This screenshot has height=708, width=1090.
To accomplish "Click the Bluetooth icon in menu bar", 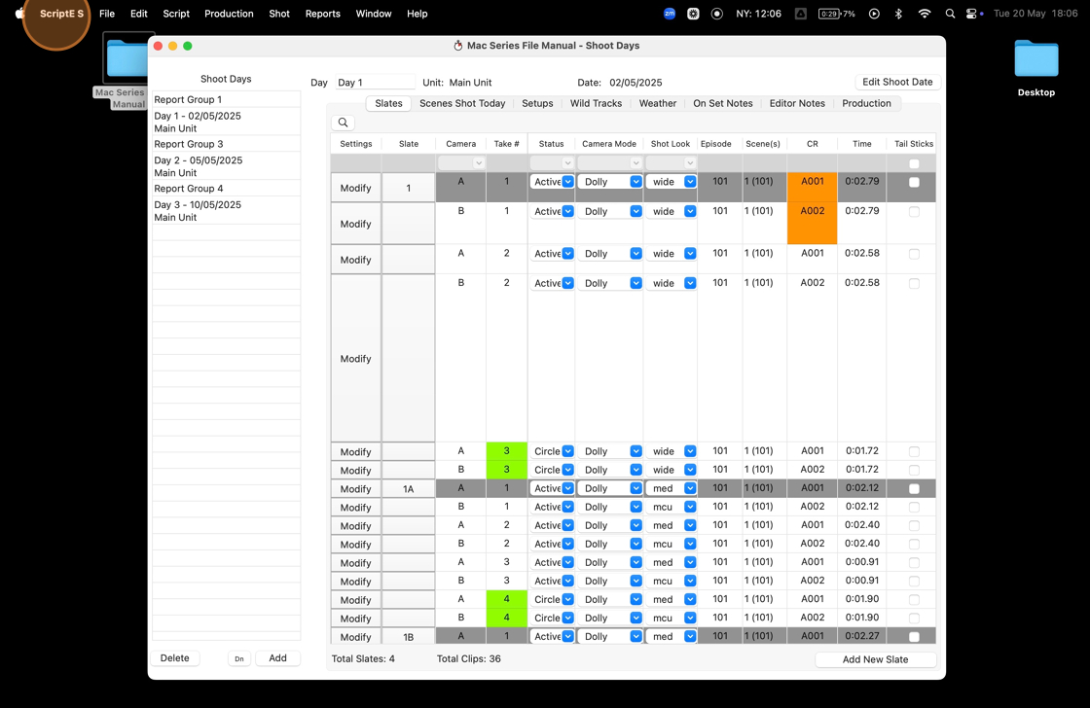I will 898,14.
